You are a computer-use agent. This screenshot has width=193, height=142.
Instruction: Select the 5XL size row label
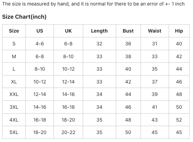(x=14, y=132)
